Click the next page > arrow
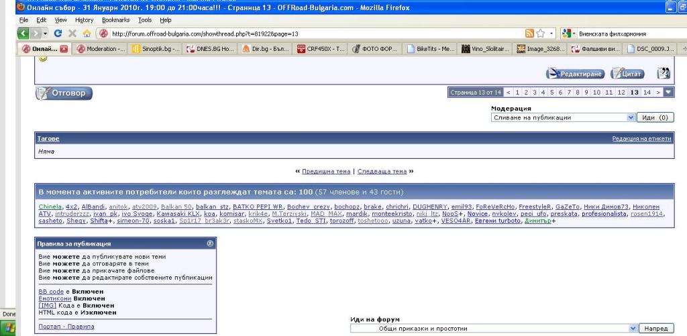Viewport: 687px width, 336px height. coord(657,93)
